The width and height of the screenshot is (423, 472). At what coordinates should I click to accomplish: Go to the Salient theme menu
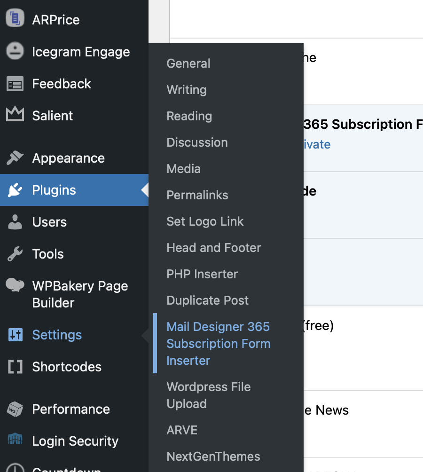pos(52,116)
